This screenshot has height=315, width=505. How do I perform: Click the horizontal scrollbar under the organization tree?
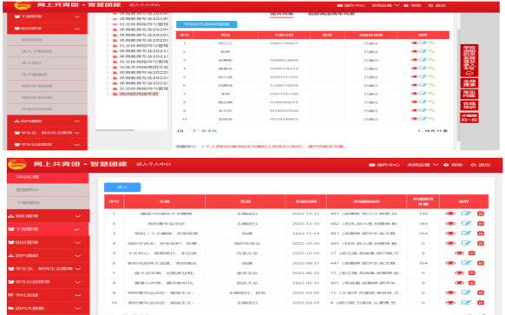(115, 130)
